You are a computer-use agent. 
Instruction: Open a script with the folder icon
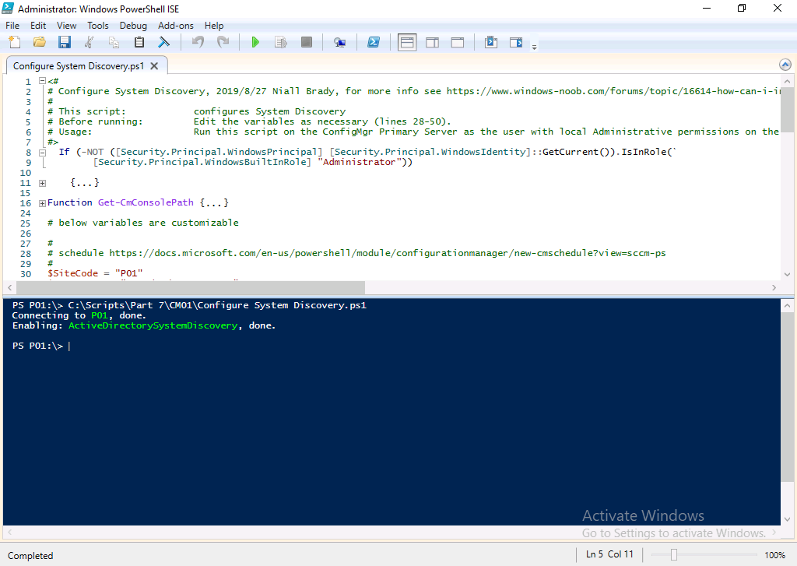[40, 42]
